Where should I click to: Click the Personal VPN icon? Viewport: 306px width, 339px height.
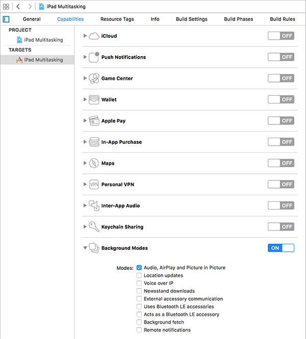(94, 185)
